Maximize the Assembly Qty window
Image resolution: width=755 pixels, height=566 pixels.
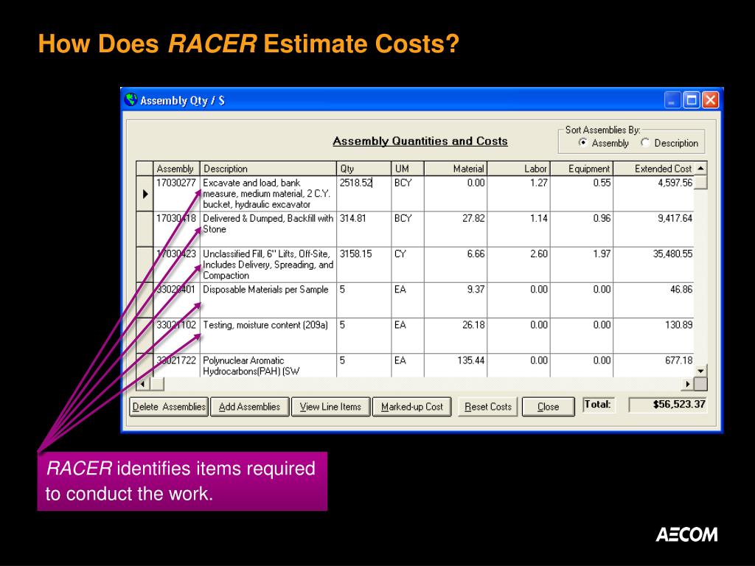[x=692, y=100]
